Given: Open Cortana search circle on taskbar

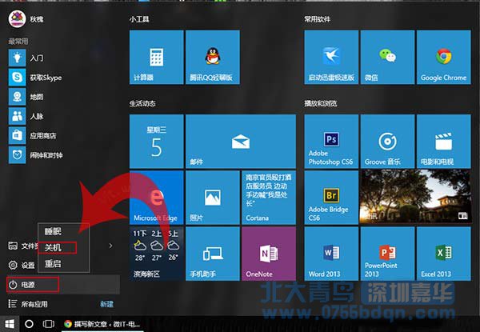Looking at the screenshot, I should pyautogui.click(x=29, y=324).
